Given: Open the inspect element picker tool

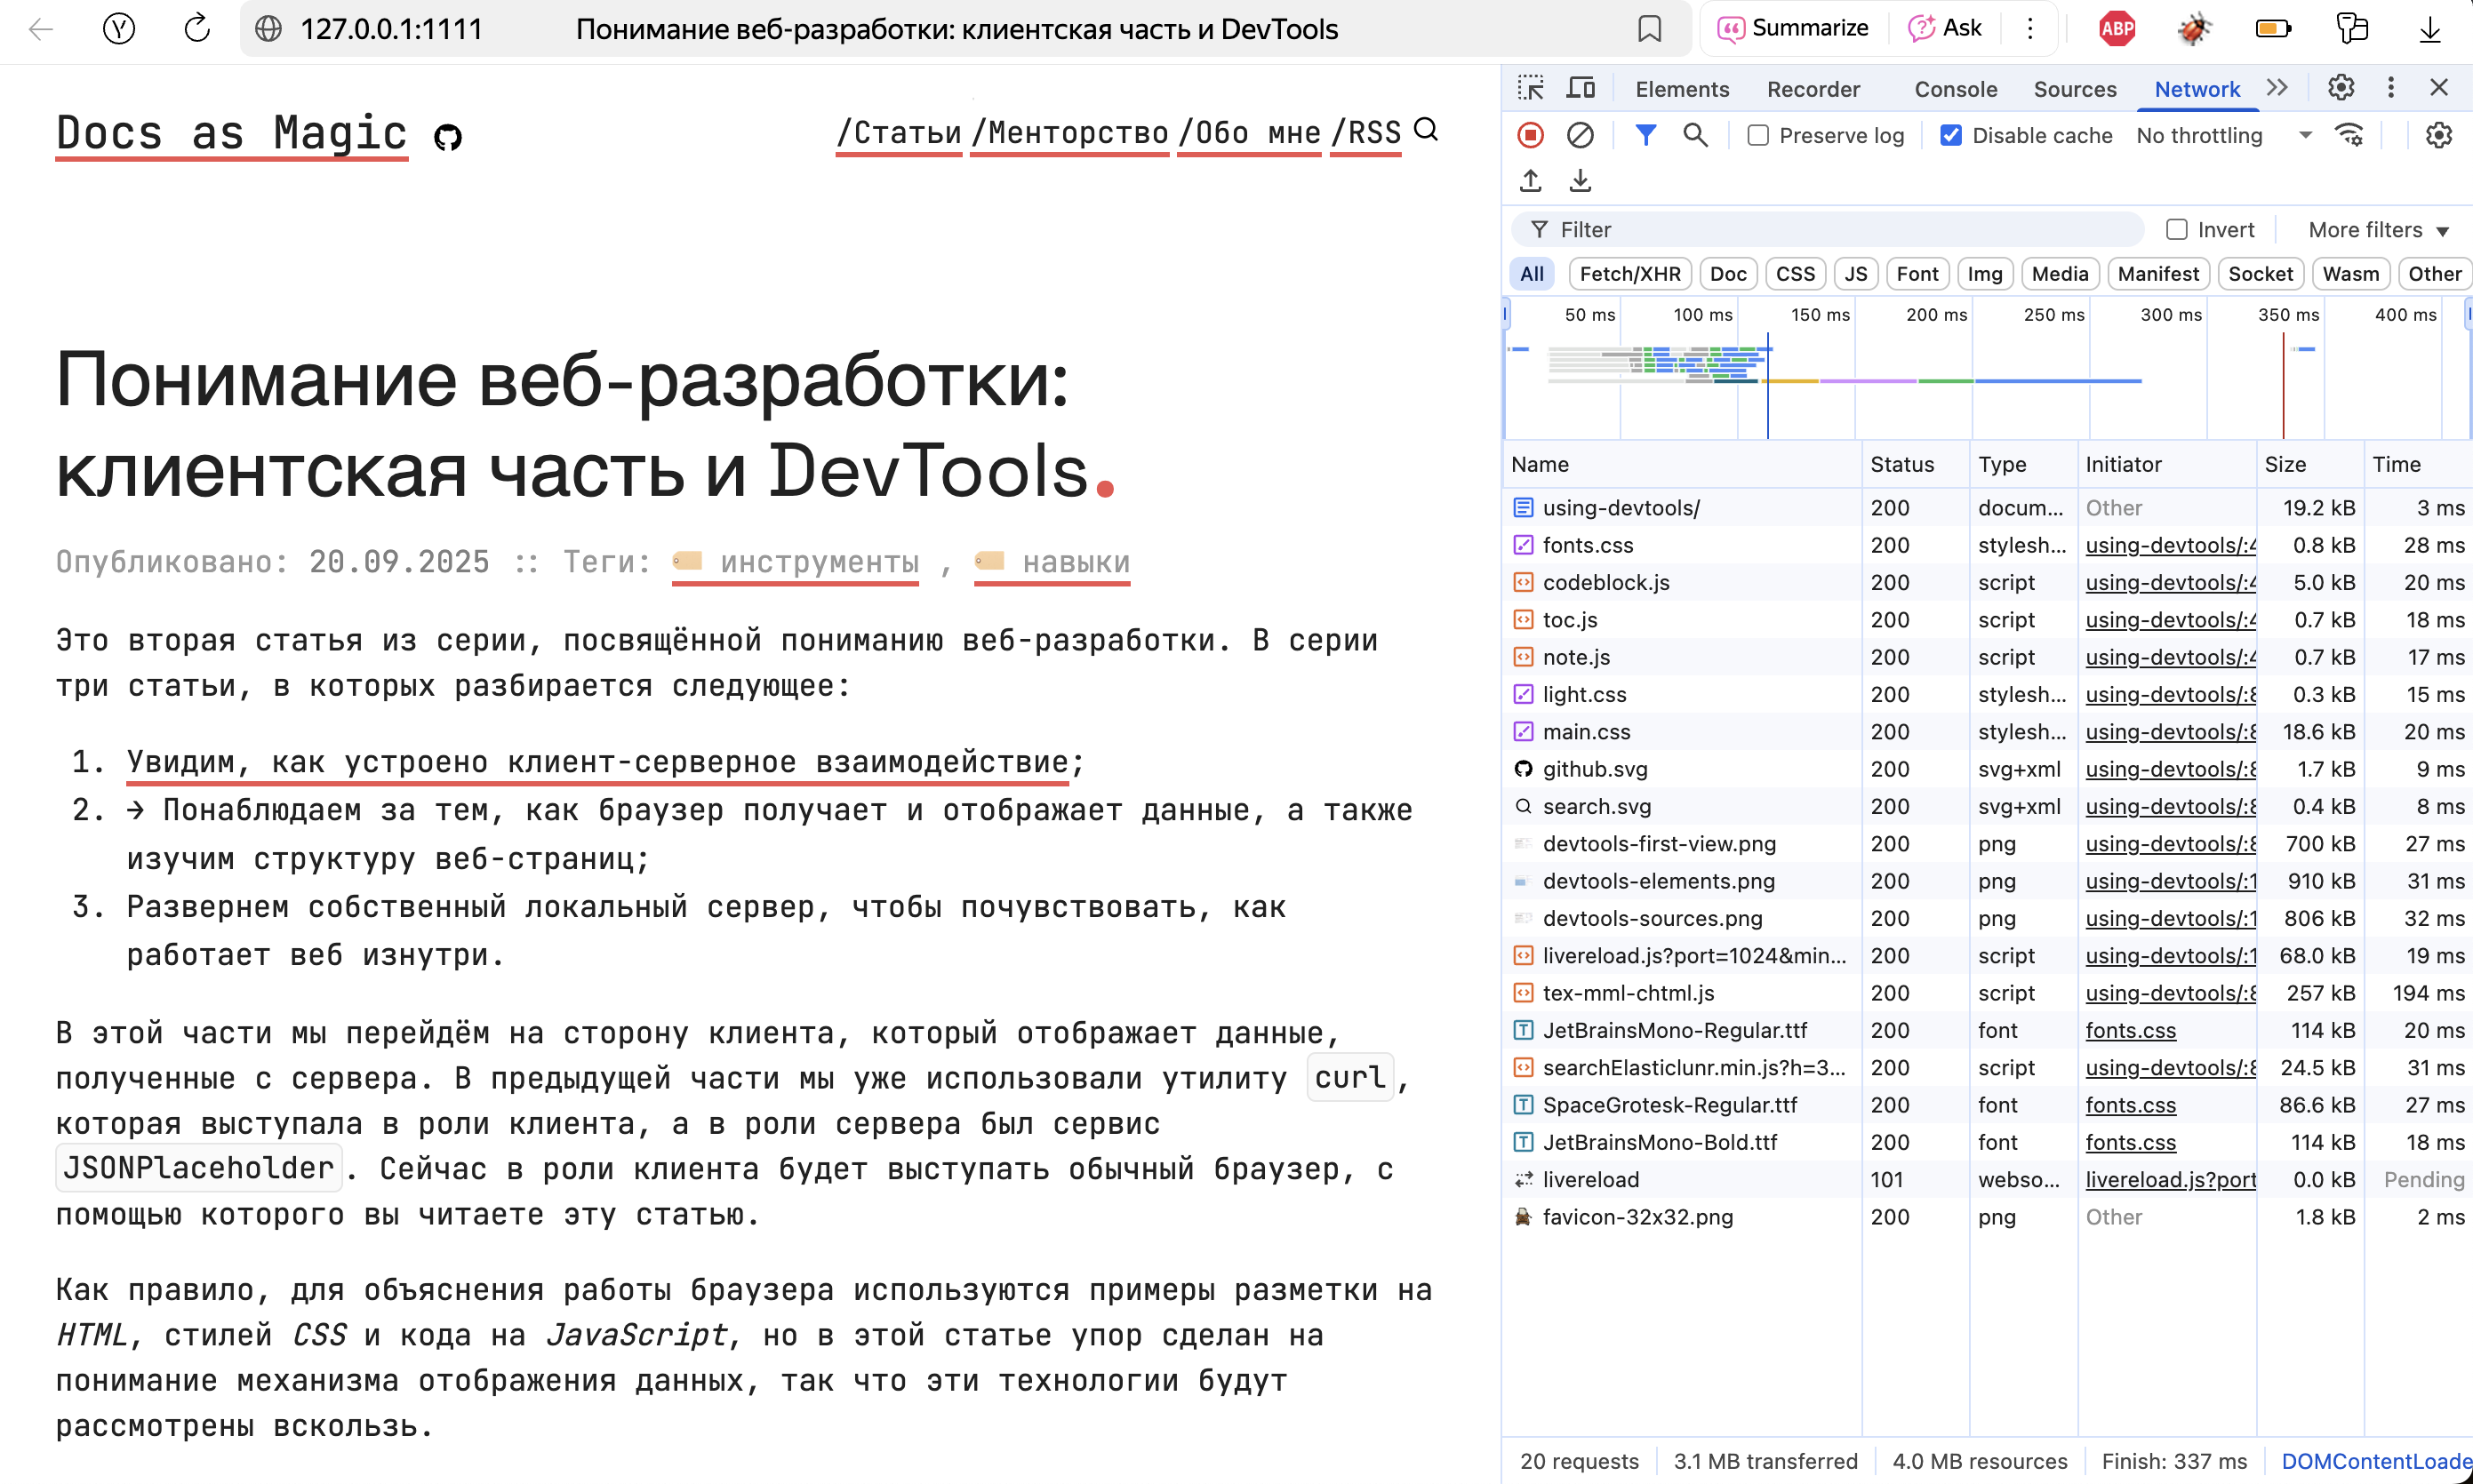Looking at the screenshot, I should 1530,88.
